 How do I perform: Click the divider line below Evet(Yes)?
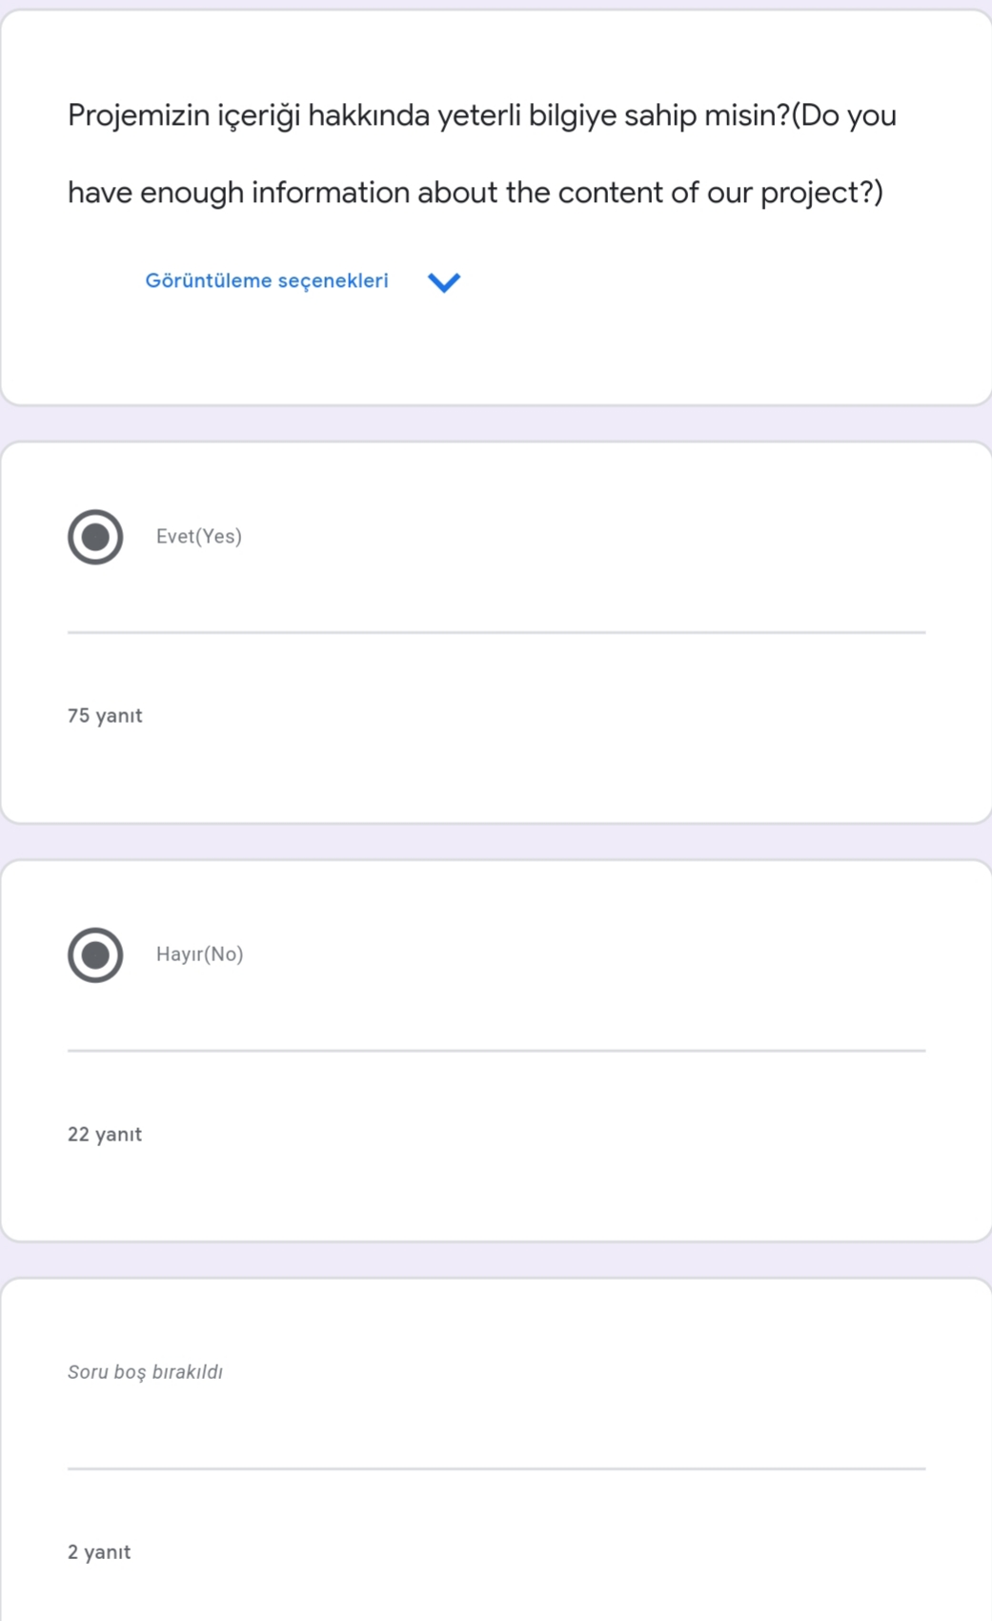(x=496, y=632)
